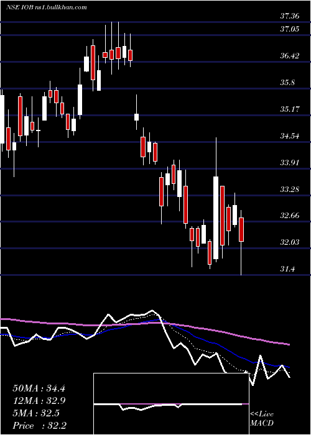Select the <<Live MACD label

coord(262,419)
